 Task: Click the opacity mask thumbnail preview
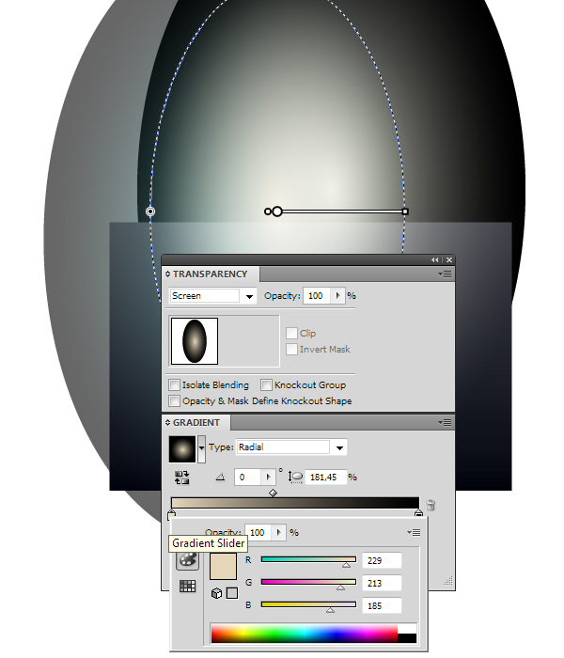tap(195, 341)
